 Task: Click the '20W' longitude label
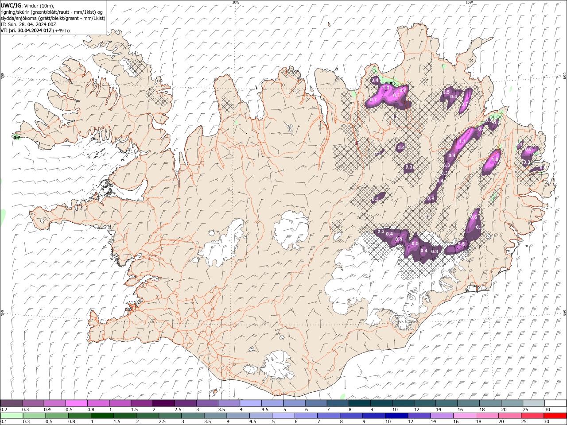[x=236, y=2]
